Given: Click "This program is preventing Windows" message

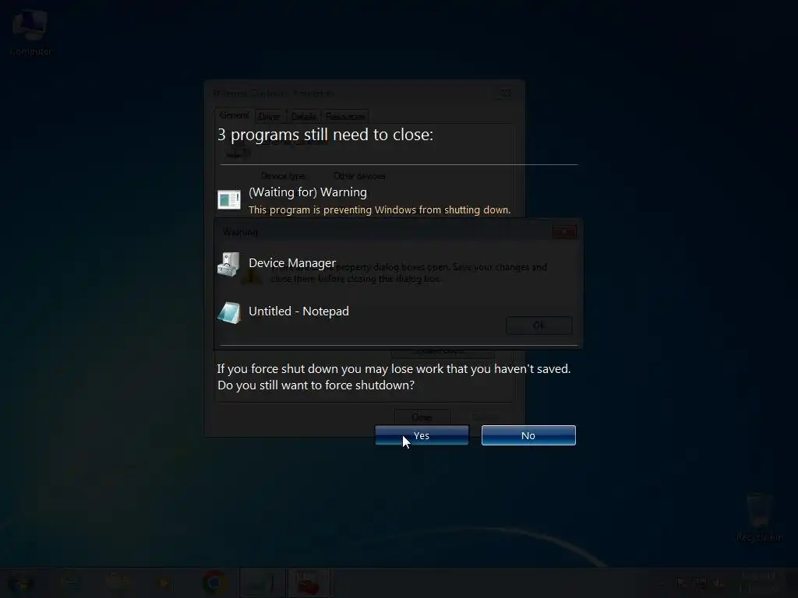Looking at the screenshot, I should click(380, 210).
